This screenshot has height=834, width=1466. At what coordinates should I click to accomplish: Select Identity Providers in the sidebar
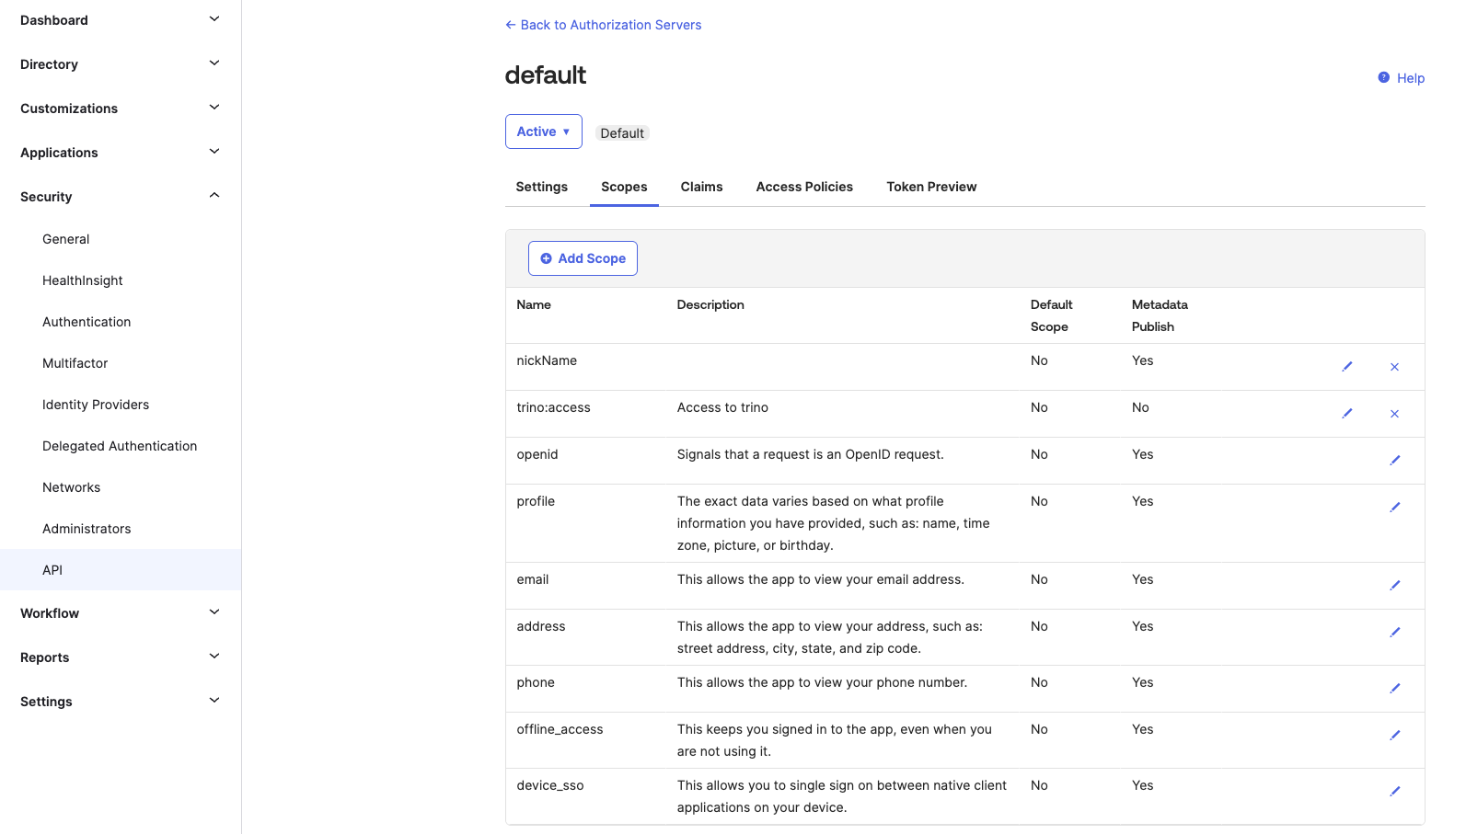pos(96,405)
